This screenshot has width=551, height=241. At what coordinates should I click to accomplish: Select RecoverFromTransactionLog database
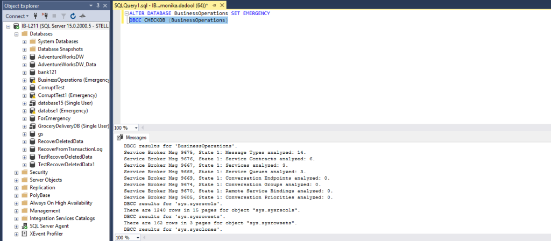70,150
